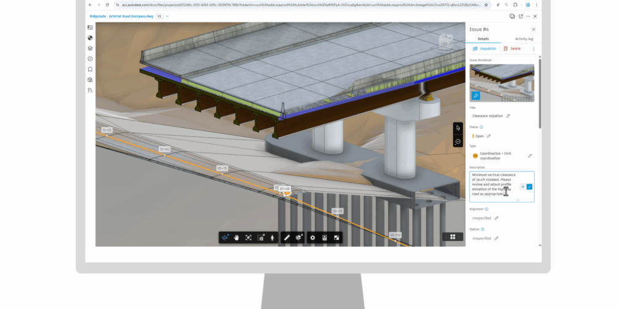This screenshot has height=309, width=619.
Task: Click the Unpublish button
Action: (484, 48)
